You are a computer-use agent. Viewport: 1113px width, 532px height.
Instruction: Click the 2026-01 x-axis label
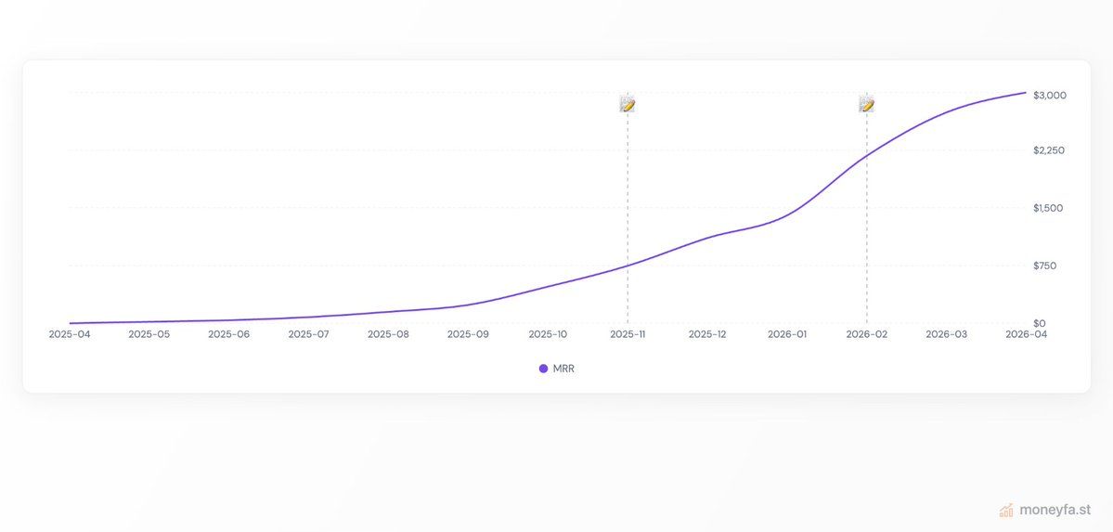pos(787,334)
